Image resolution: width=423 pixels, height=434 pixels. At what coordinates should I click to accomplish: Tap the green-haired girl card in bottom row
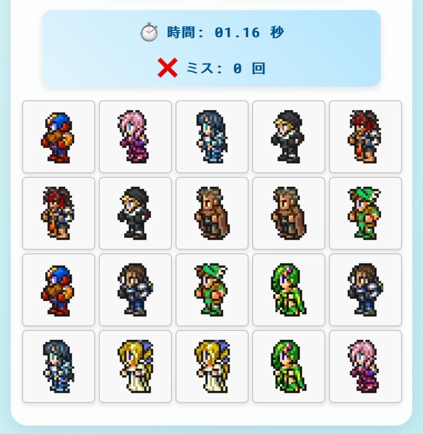(289, 366)
